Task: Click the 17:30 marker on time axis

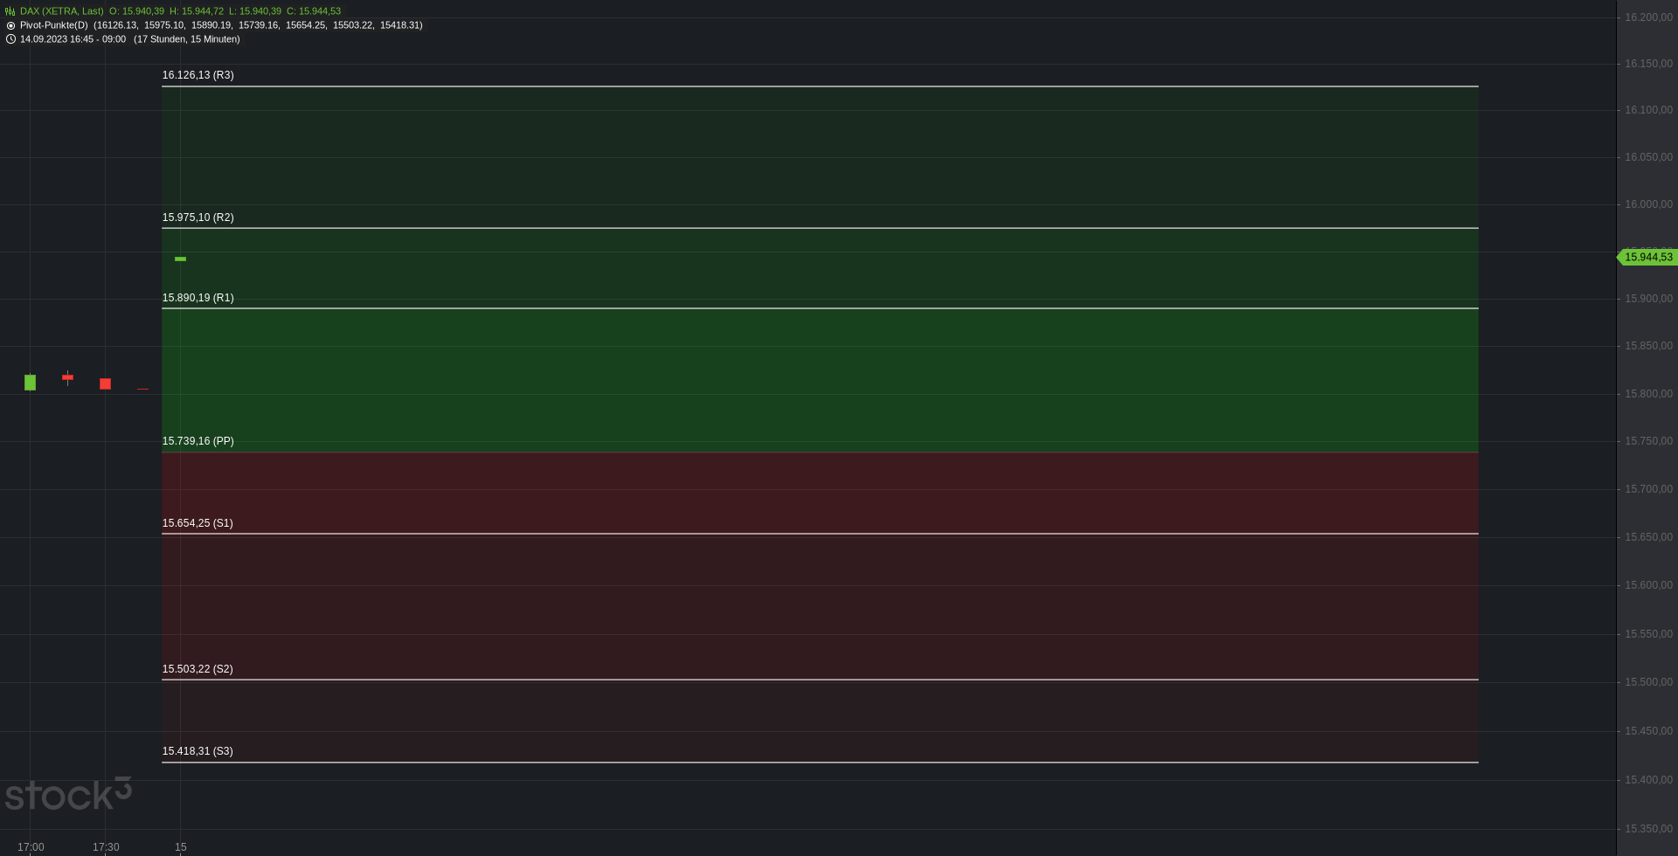Action: click(106, 847)
